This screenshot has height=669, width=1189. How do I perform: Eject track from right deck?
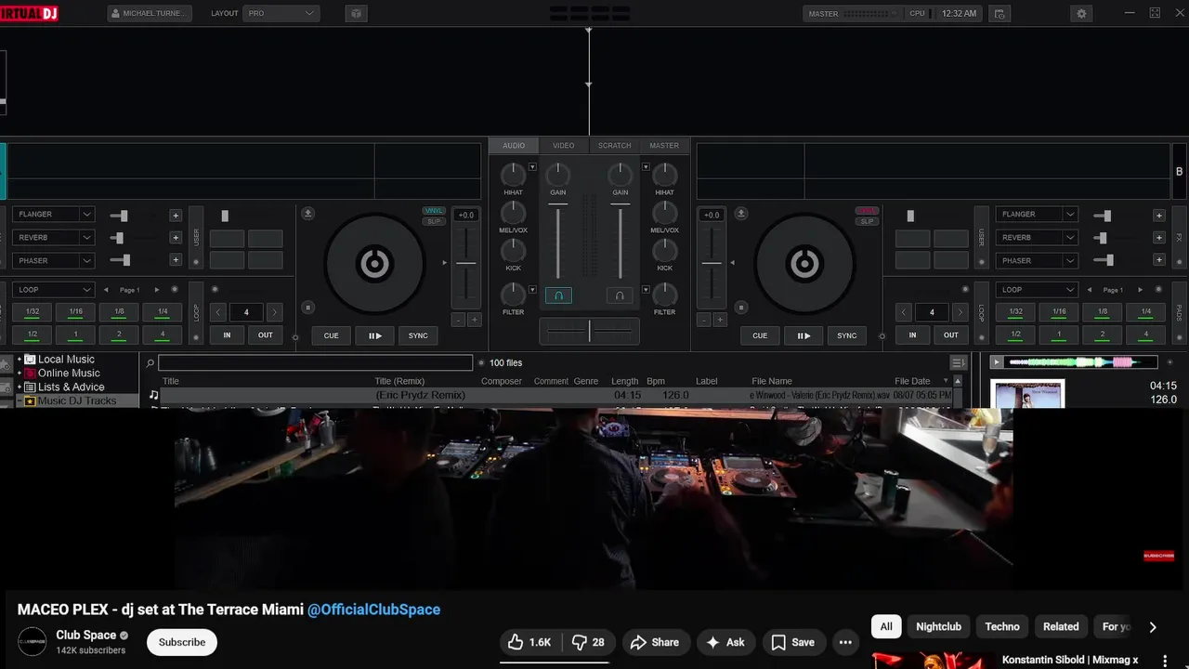tap(741, 213)
